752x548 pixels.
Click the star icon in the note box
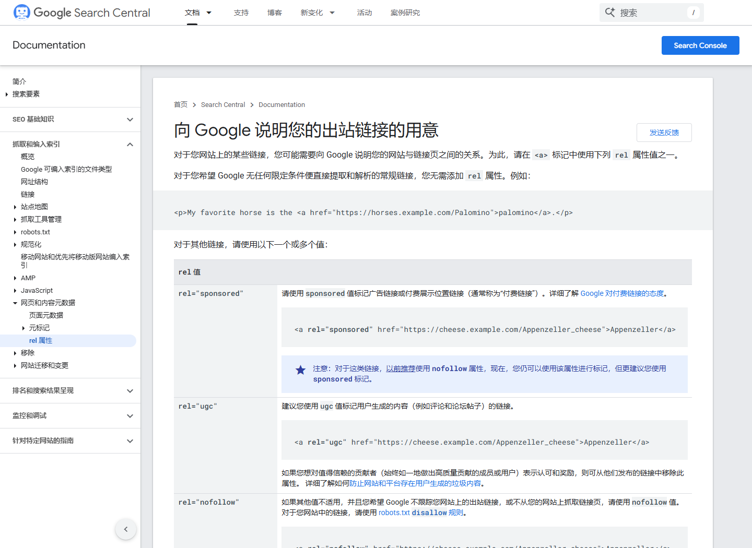(300, 370)
